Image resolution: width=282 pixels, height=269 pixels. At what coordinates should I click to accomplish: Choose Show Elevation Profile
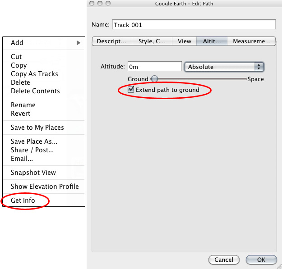45,187
